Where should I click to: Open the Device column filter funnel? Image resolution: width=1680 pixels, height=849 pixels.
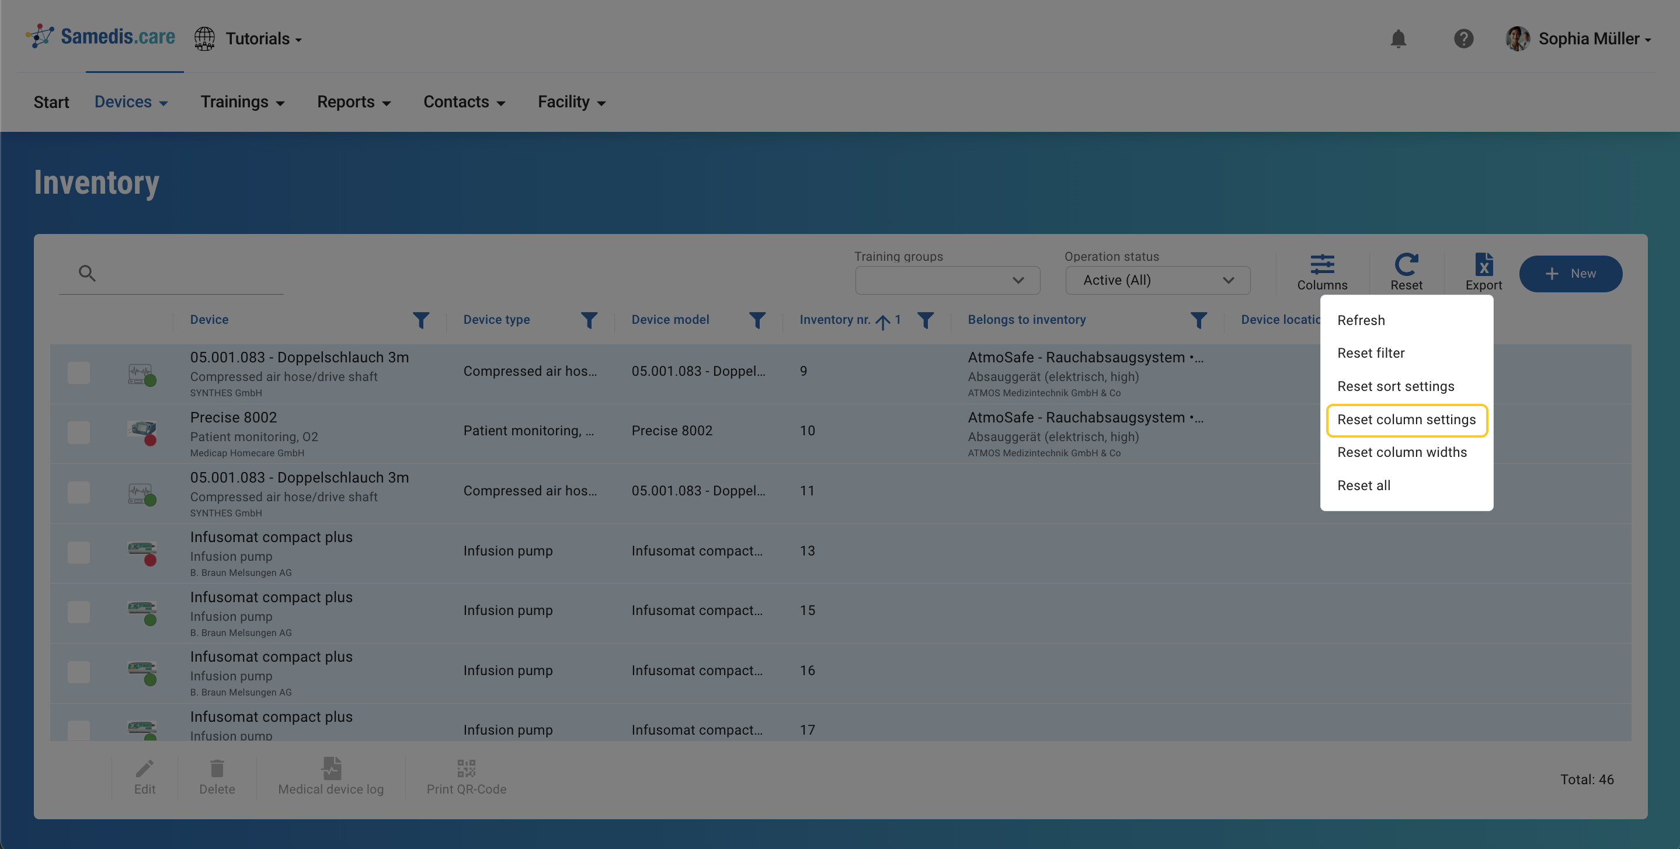click(x=420, y=320)
